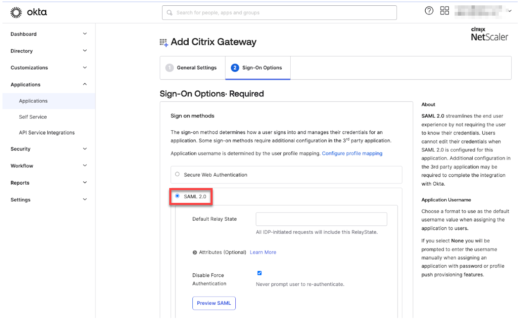Open the apps grid icon
526x327 pixels.
[445, 11]
